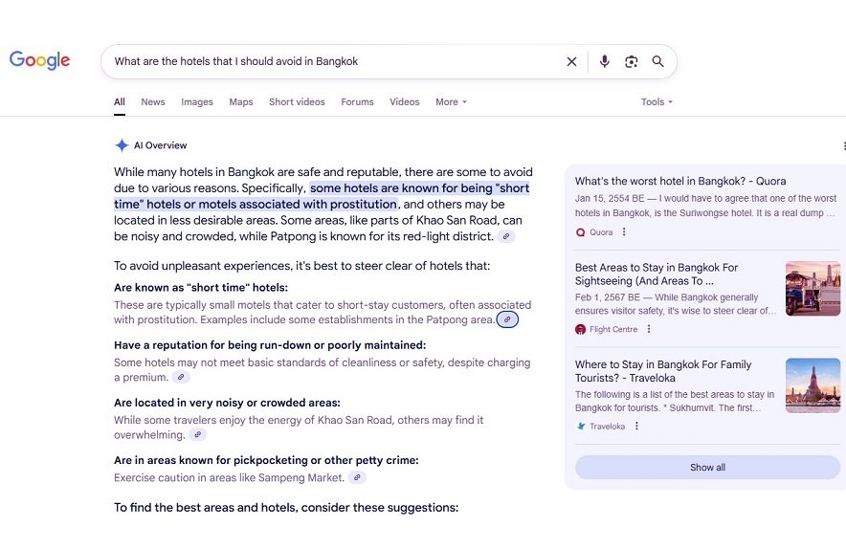The image size is (846, 549).
Task: Click link icon after red-light district sentence
Action: click(x=505, y=236)
